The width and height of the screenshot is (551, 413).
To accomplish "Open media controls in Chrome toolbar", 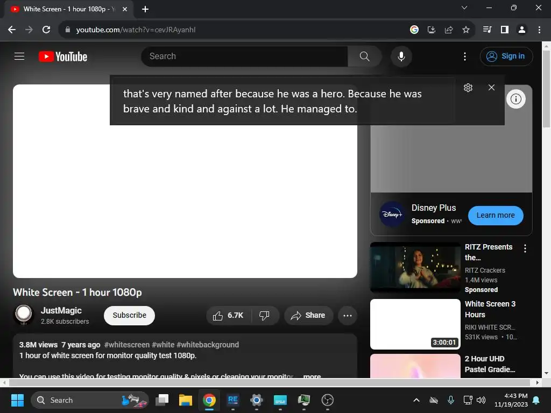I will tap(487, 30).
